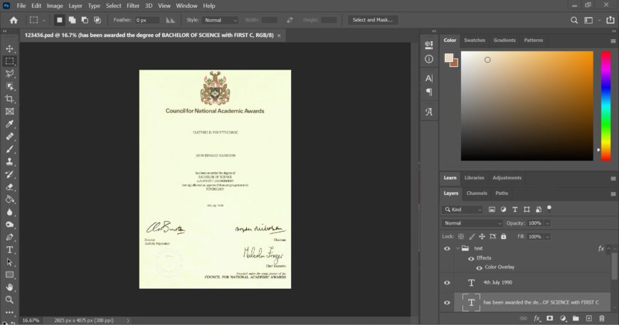The image size is (619, 325).
Task: Open the Color panel menu
Action: 613,41
